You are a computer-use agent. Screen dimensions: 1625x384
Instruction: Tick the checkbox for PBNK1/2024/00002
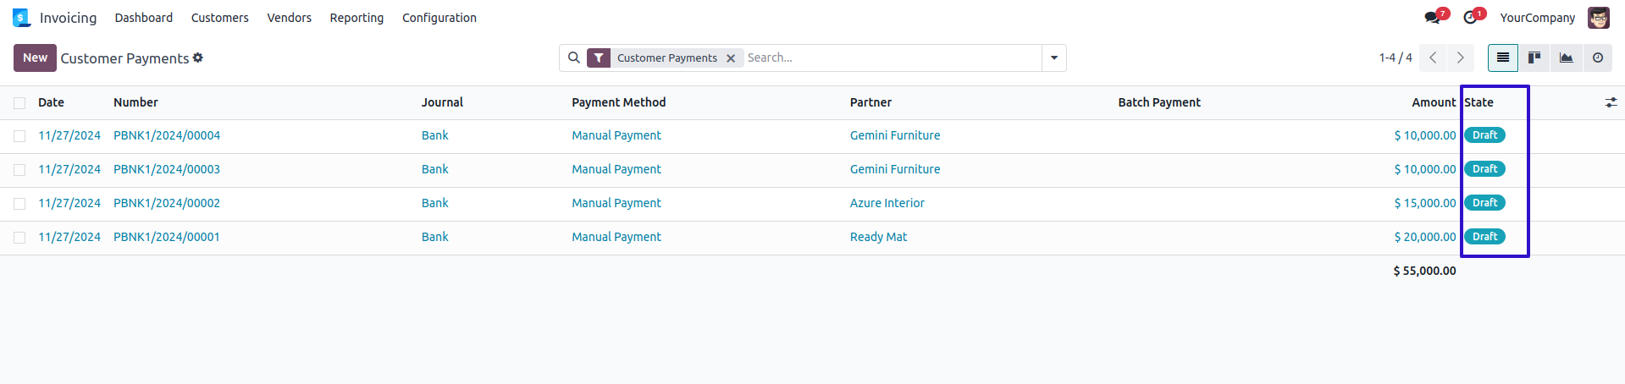coord(19,204)
